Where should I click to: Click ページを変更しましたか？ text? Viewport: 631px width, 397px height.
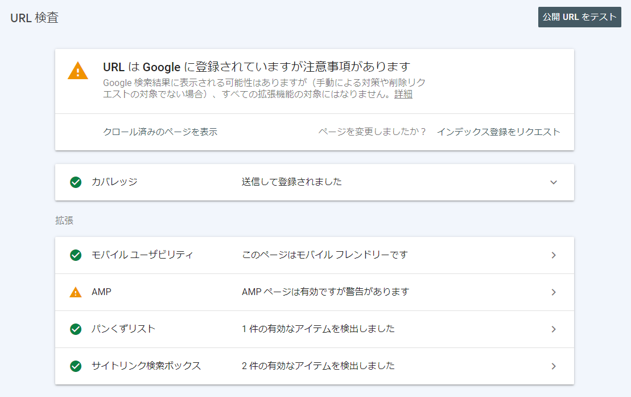pos(372,132)
